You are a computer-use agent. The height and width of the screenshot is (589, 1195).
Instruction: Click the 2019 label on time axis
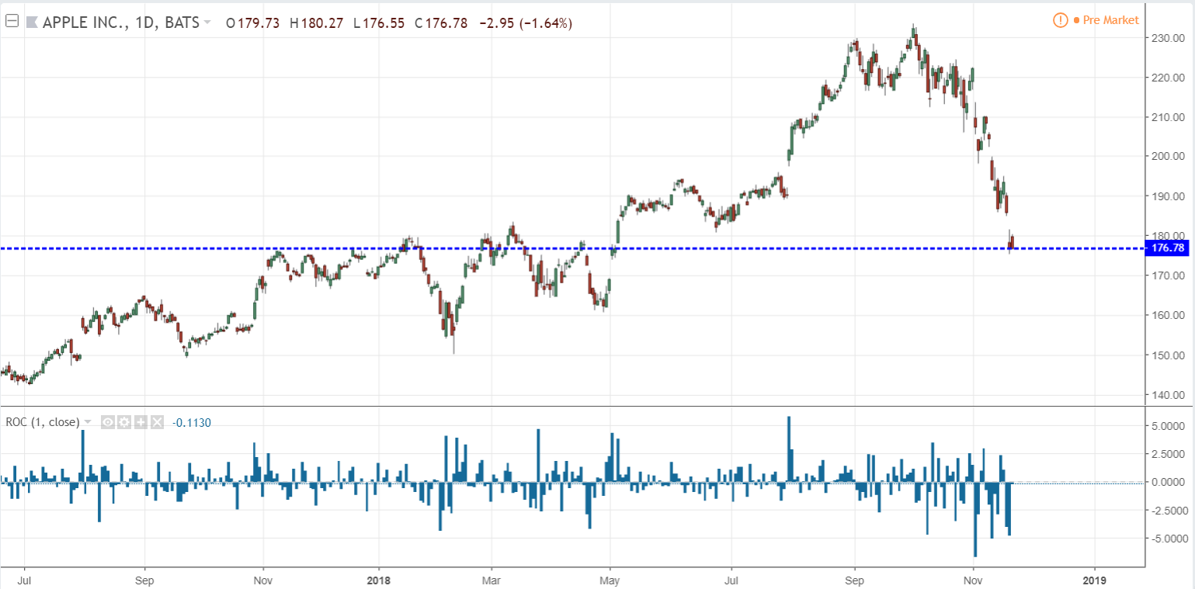pyautogui.click(x=1094, y=578)
